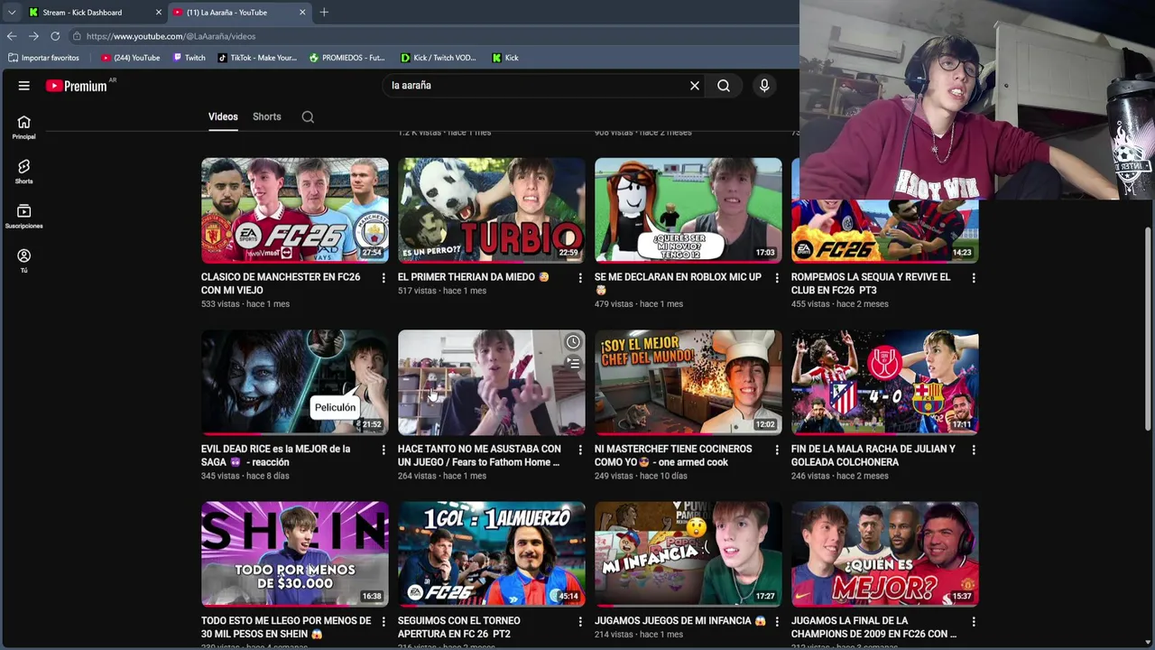The image size is (1155, 650).
Task: Open the (244) YouTube bookmark
Action: point(131,58)
